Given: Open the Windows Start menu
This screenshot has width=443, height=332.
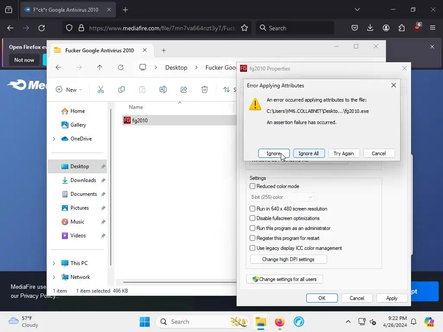Looking at the screenshot, I should pyautogui.click(x=144, y=322).
